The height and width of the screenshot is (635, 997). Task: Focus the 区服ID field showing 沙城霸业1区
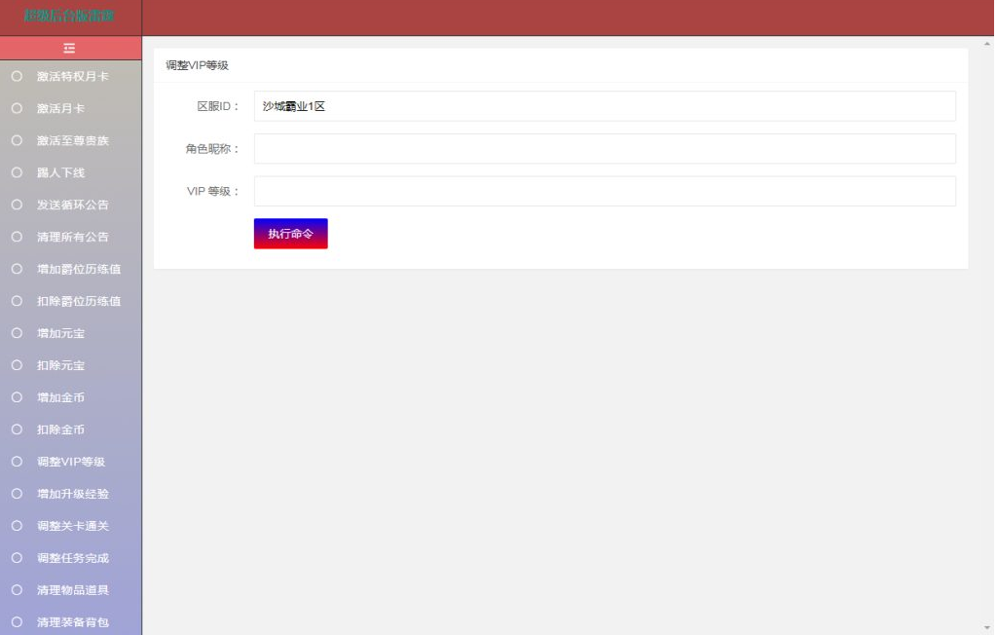coord(604,106)
